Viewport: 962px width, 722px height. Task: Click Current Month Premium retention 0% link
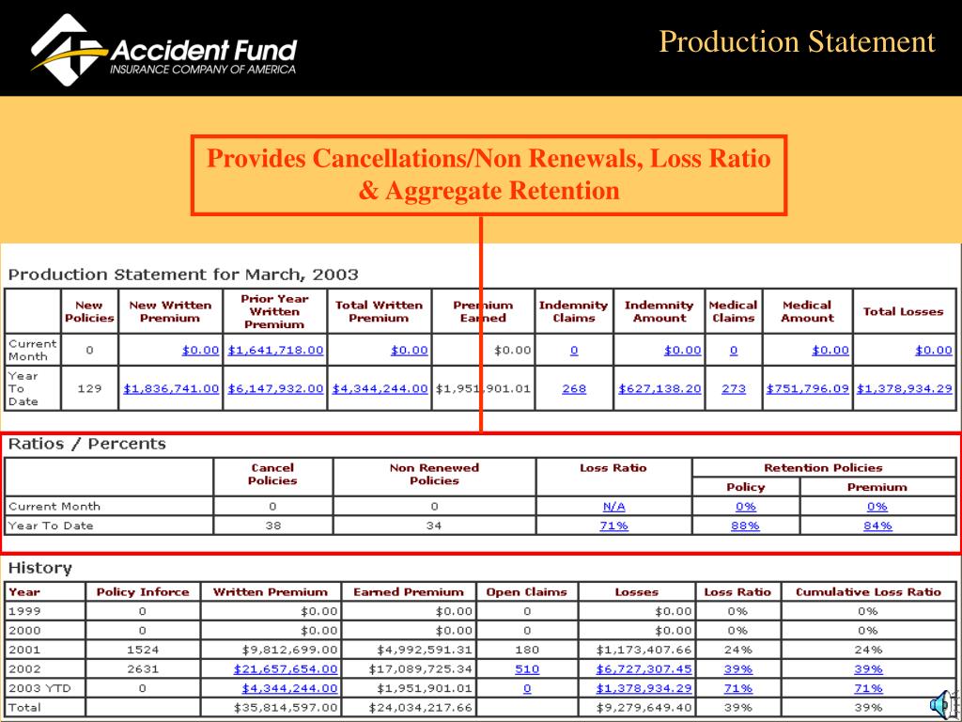[877, 507]
